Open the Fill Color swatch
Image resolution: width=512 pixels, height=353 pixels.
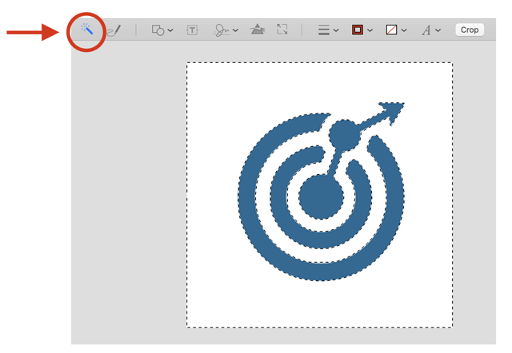coord(391,30)
